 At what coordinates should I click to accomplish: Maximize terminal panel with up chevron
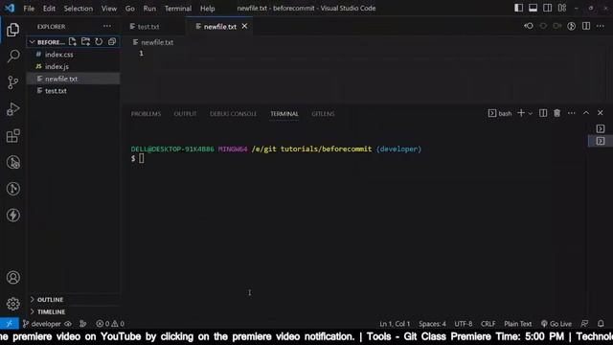586,113
